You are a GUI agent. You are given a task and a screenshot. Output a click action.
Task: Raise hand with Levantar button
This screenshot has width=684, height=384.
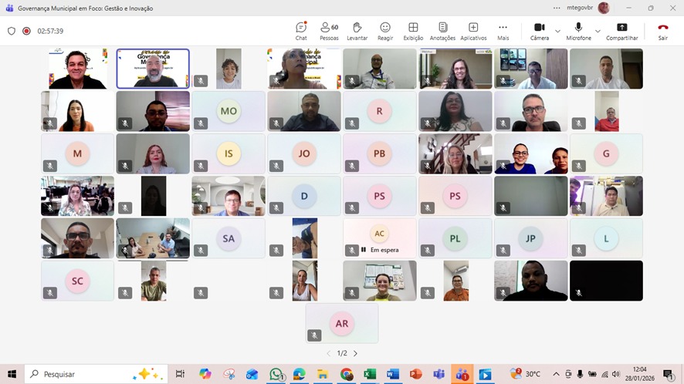(357, 31)
